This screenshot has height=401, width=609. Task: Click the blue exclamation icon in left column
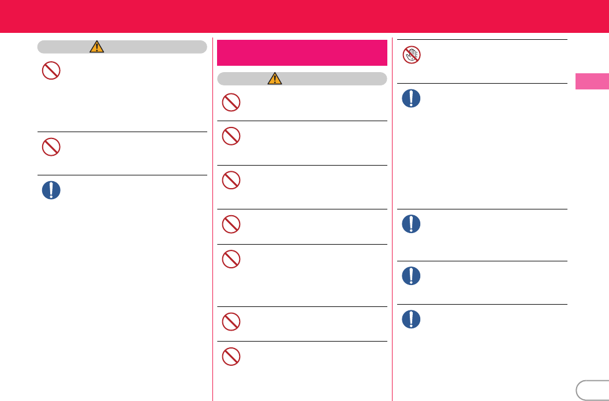pyautogui.click(x=51, y=190)
